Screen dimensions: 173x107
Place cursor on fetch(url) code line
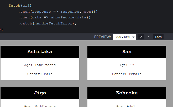coord(20,6)
